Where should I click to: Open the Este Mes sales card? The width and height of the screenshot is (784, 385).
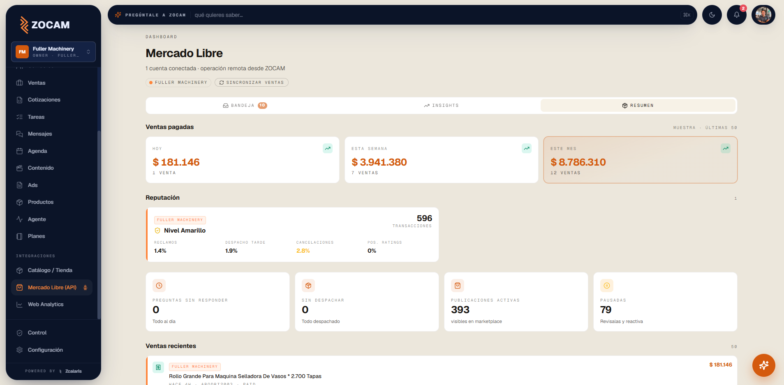pyautogui.click(x=641, y=160)
